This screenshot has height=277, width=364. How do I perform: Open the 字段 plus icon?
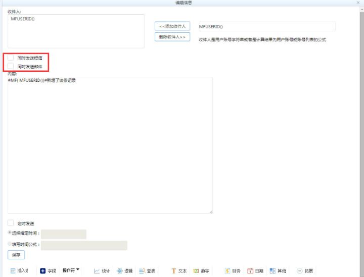42,271
